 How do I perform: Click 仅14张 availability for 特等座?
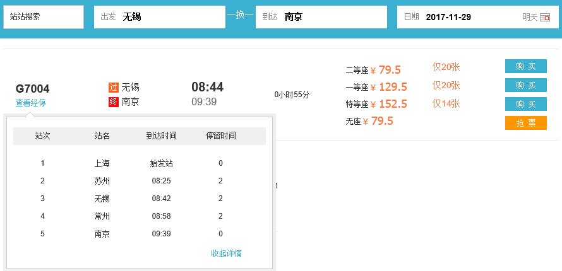tap(446, 104)
